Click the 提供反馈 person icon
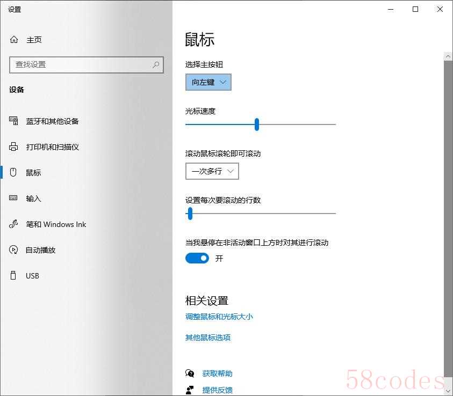453x396 pixels. tap(190, 390)
